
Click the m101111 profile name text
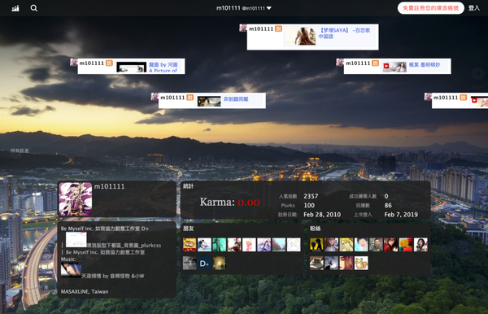109,186
